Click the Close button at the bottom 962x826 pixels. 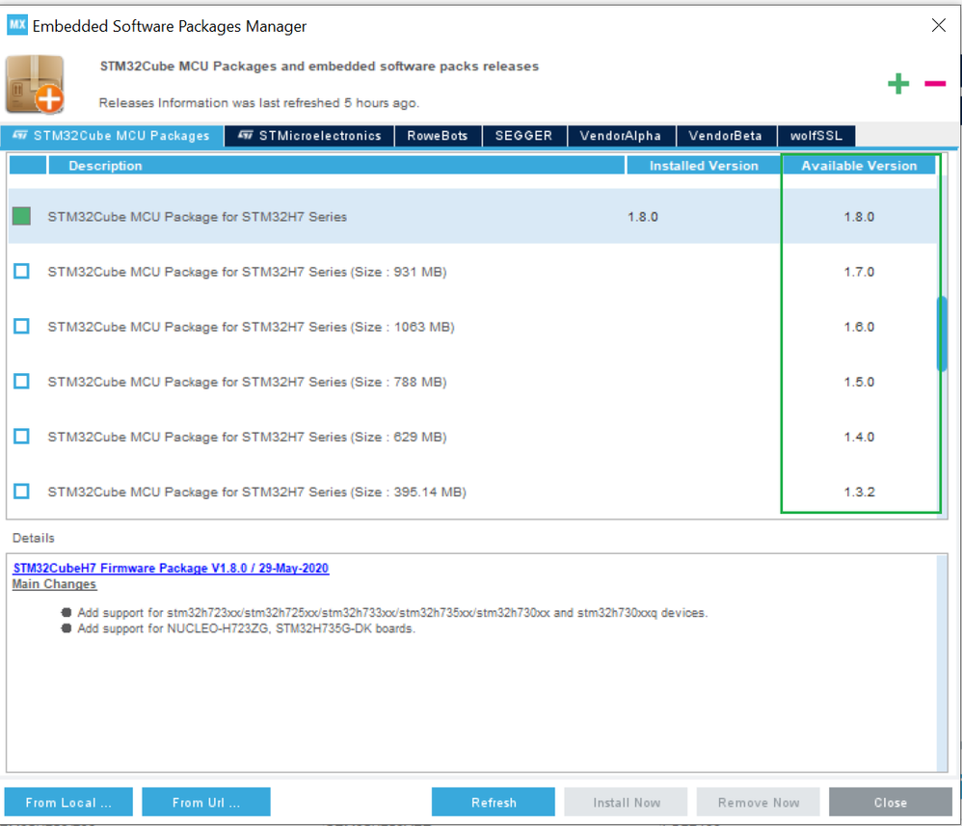891,802
